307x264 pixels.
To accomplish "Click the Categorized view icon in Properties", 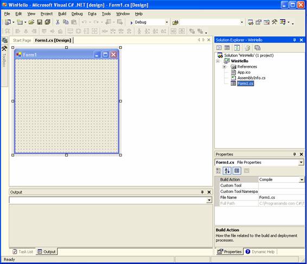I will pos(219,171).
